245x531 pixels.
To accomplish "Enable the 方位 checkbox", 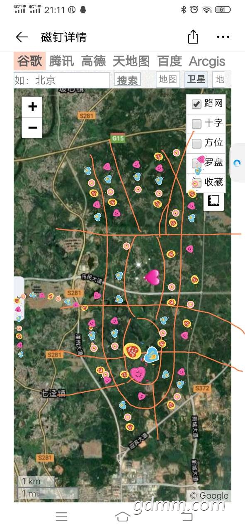I will (196, 143).
